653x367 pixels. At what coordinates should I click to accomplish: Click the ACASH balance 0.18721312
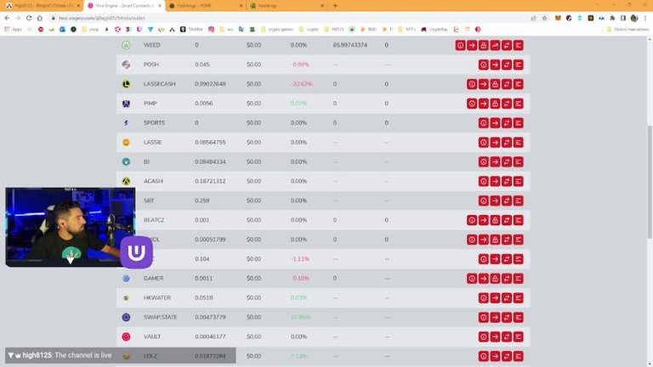(x=210, y=181)
